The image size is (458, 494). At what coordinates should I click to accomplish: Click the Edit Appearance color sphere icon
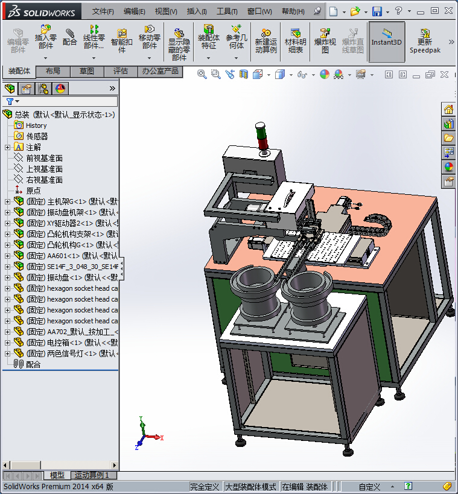pyautogui.click(x=325, y=74)
